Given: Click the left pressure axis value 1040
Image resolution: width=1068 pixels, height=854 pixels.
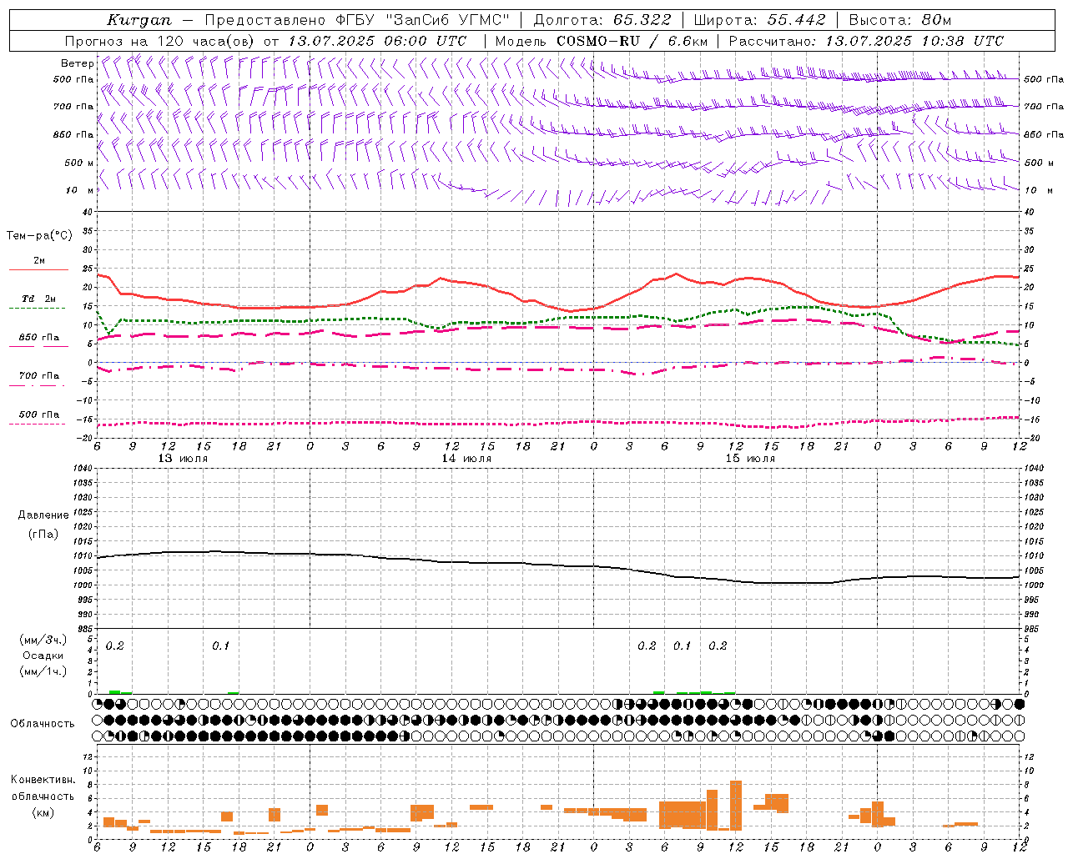Looking at the screenshot, I should tap(83, 468).
